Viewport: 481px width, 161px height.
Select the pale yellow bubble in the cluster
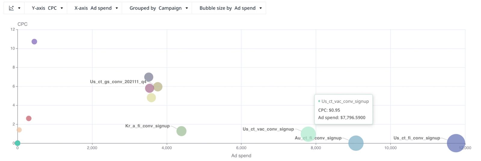[151, 98]
